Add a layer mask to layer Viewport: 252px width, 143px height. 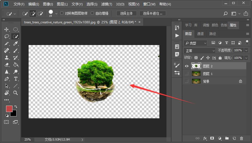pyautogui.click(x=212, y=138)
